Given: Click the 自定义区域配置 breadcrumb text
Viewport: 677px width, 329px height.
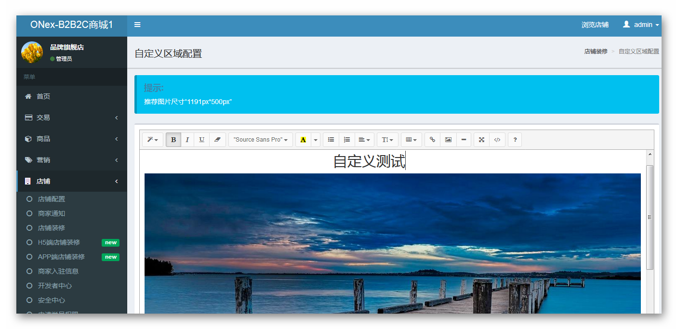Looking at the screenshot, I should (639, 51).
